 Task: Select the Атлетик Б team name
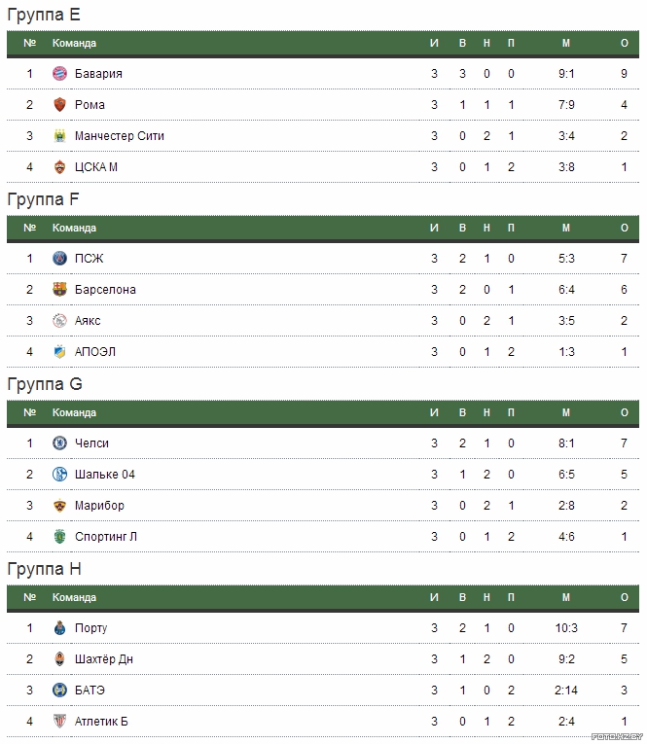tap(101, 722)
